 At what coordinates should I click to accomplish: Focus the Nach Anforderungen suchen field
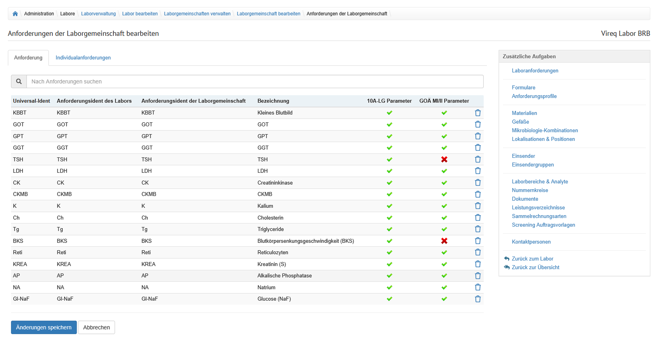254,81
